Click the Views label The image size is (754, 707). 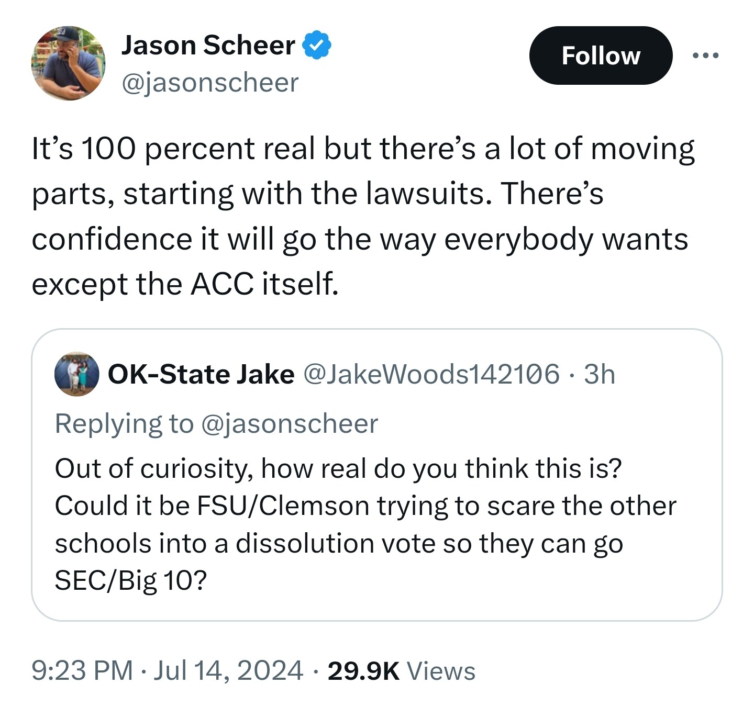(x=441, y=671)
